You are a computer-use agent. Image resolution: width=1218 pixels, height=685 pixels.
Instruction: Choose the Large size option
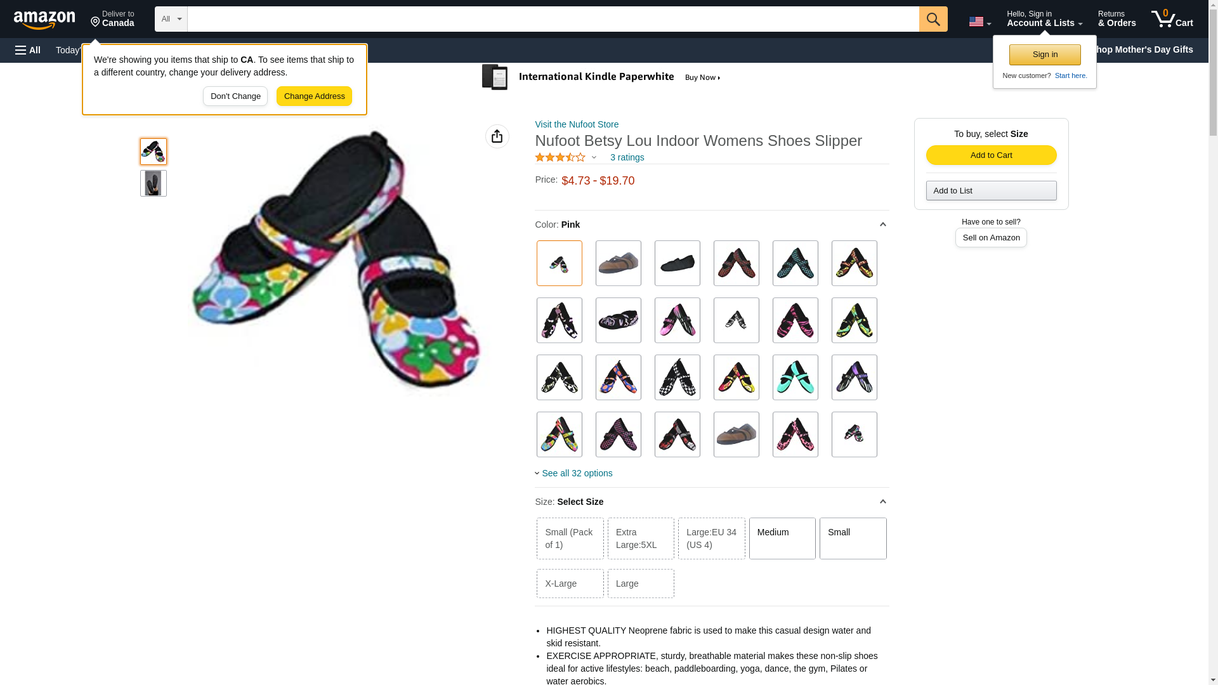[x=640, y=584]
